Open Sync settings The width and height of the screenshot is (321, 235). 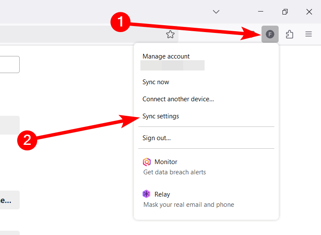(x=160, y=116)
